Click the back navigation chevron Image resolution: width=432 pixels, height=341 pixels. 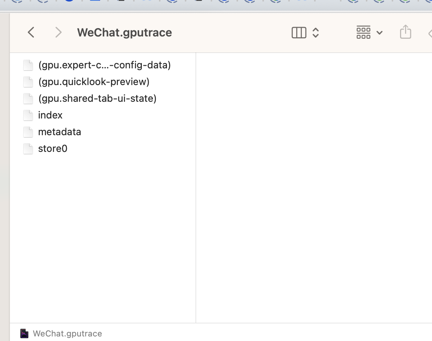click(x=31, y=33)
